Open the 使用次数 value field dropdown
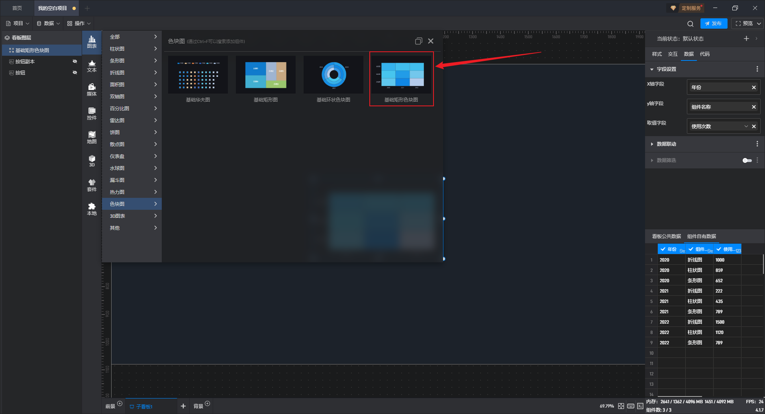The width and height of the screenshot is (765, 414). pyautogui.click(x=746, y=127)
